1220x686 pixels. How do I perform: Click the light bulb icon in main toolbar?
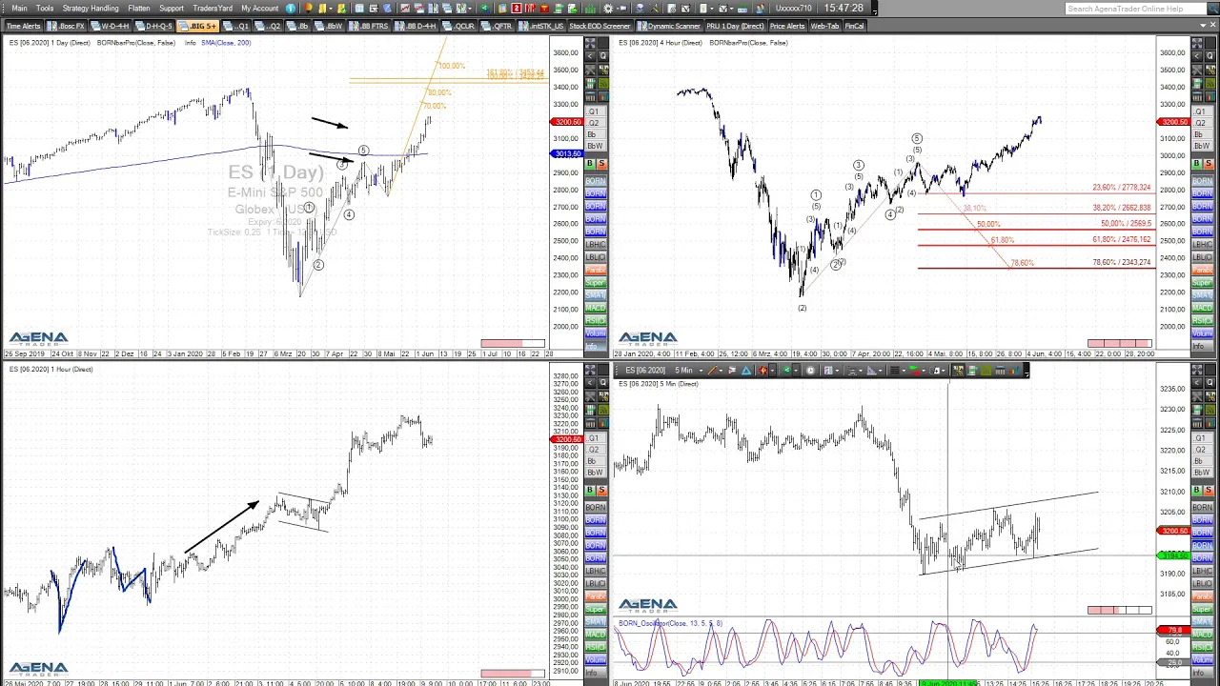pyautogui.click(x=308, y=9)
